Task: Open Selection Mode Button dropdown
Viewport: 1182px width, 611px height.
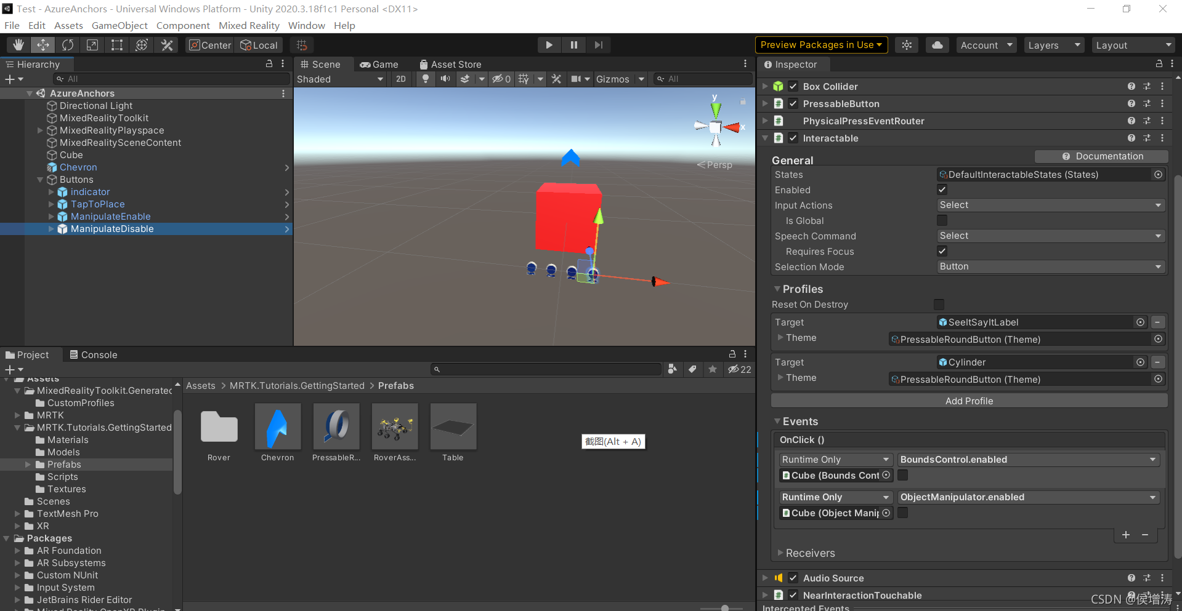Action: point(1051,266)
